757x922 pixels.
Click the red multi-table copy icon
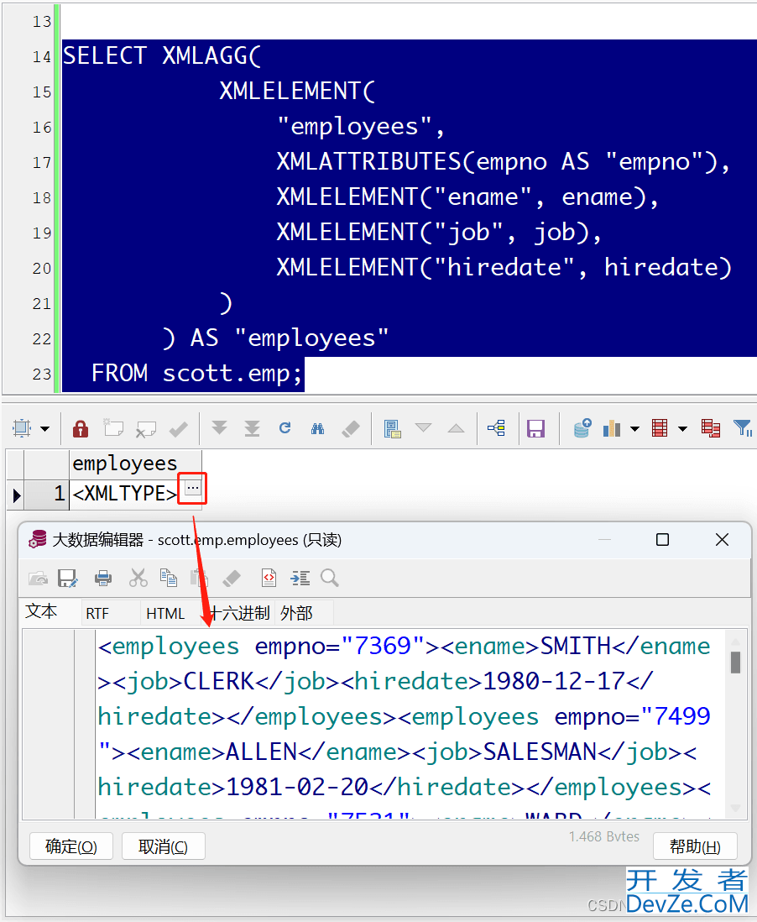point(711,428)
